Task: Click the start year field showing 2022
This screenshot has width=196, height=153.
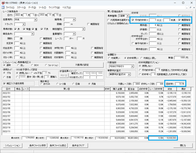Action: (x=17, y=15)
